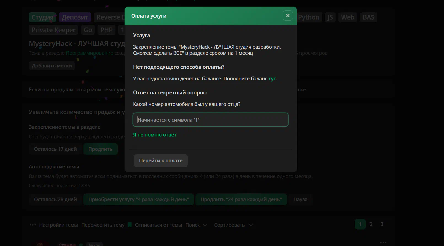Click the bookmark icon before Отписаться от темы
Viewport: 444px width, 246px height.
(x=130, y=225)
